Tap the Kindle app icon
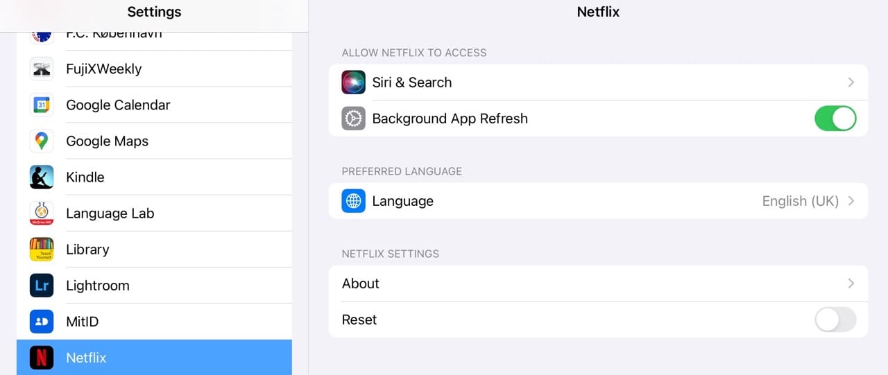888x375 pixels. pos(42,177)
